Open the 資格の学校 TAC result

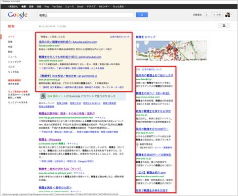61,169
